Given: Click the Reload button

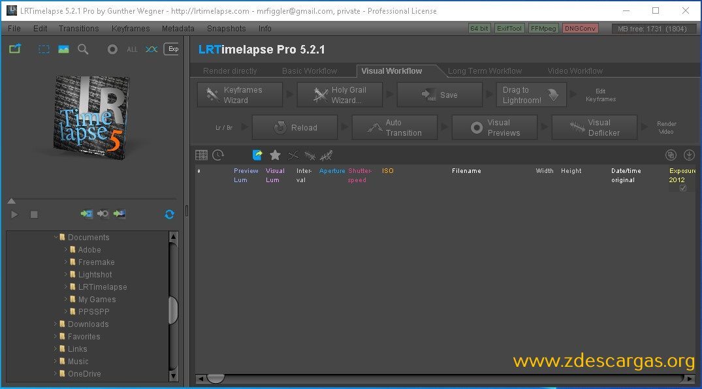Looking at the screenshot, I should 295,127.
